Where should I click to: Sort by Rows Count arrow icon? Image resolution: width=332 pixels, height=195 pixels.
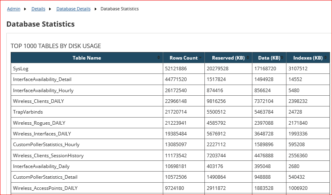point(200,58)
